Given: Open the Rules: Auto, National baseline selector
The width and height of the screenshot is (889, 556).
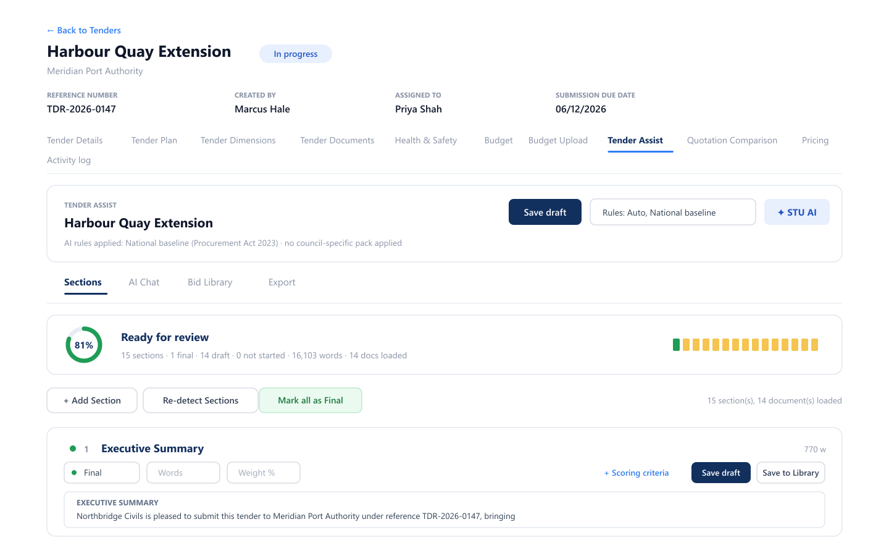Looking at the screenshot, I should [672, 212].
